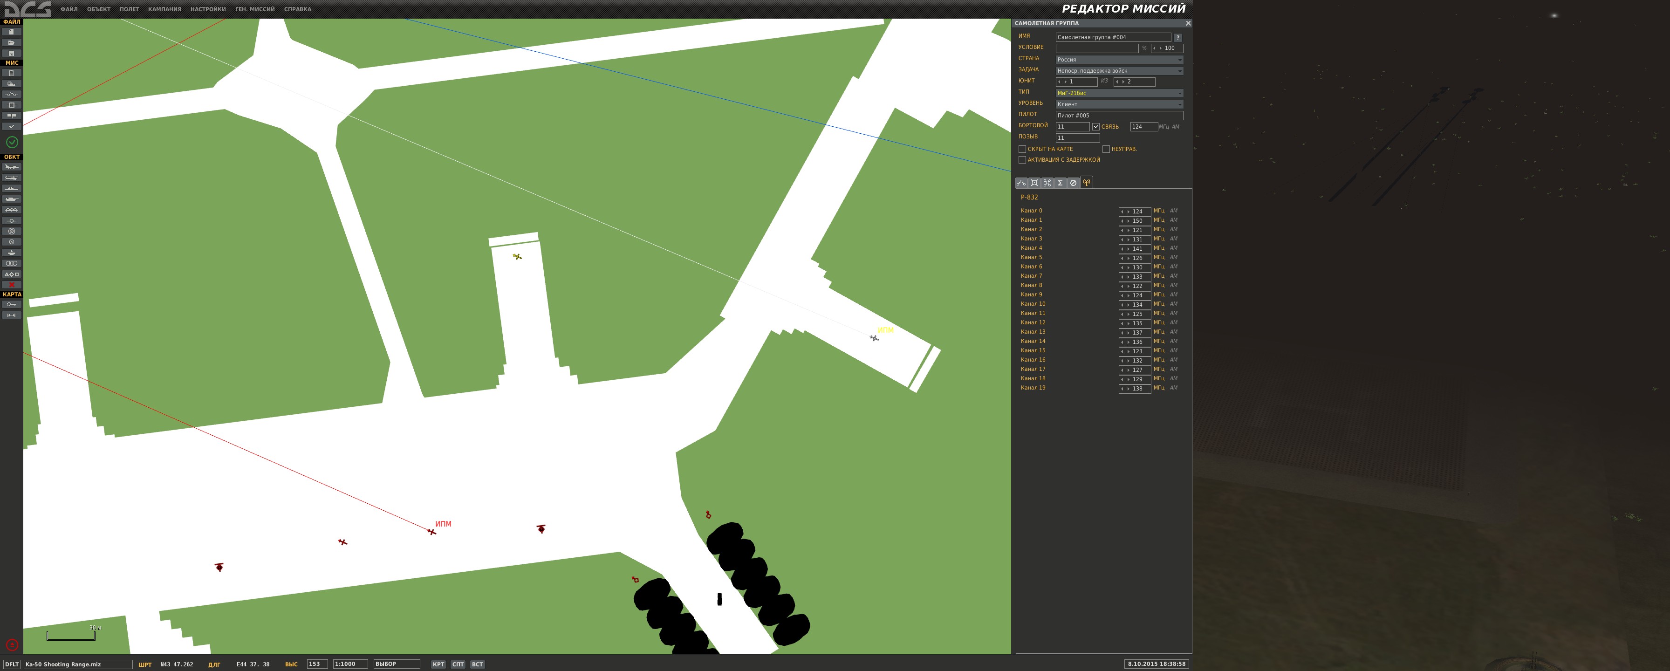Expand the УРОВЕНЬ dropdown showing Клиент
Screen dimensions: 1670x671
point(1119,104)
